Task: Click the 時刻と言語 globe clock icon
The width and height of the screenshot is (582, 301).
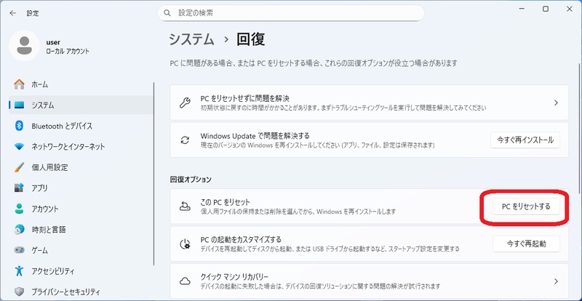Action: tap(20, 229)
